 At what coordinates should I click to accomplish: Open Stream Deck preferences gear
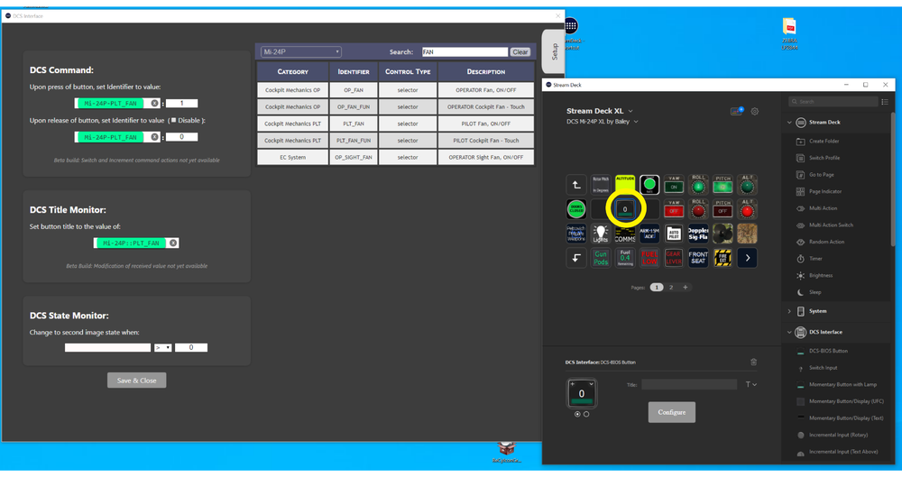[x=755, y=112]
